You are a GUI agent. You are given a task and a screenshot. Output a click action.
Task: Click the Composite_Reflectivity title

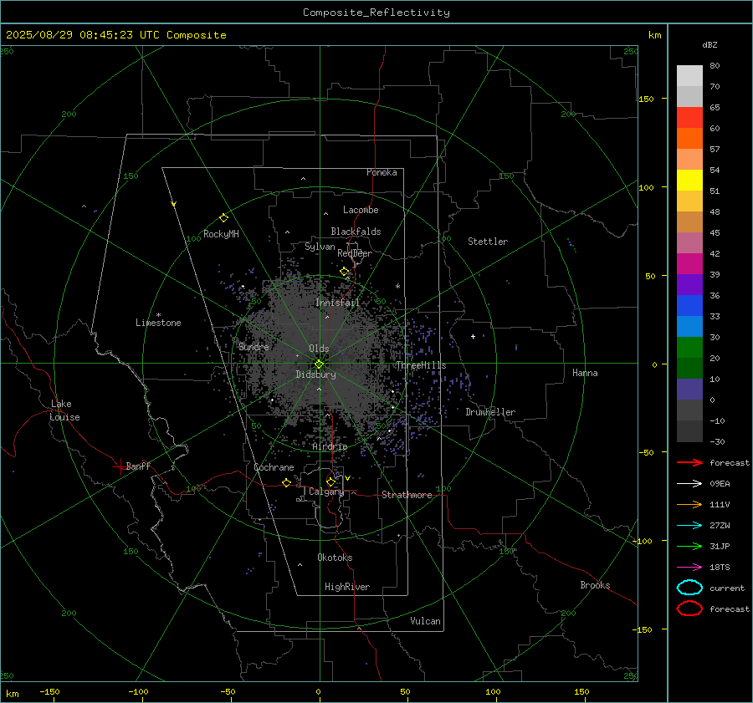376,13
